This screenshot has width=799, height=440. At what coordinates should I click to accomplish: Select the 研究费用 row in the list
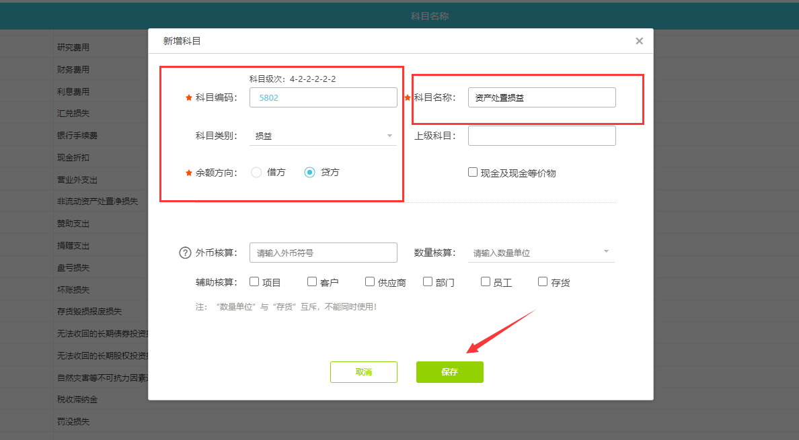(x=73, y=48)
